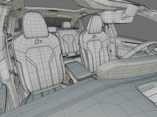Select the instrument cluster hood on dashboard

click(x=127, y=68)
